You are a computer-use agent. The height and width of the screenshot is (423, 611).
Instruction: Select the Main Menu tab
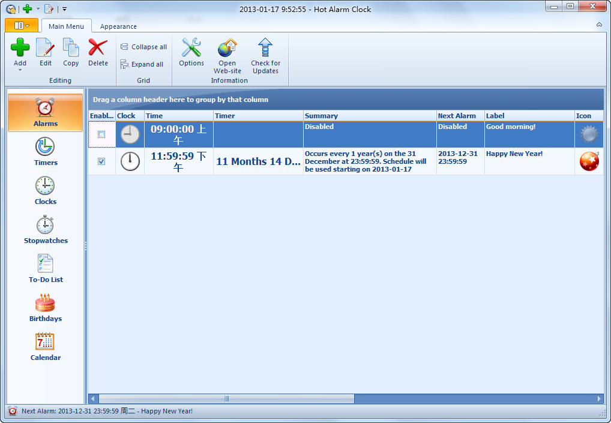point(66,26)
